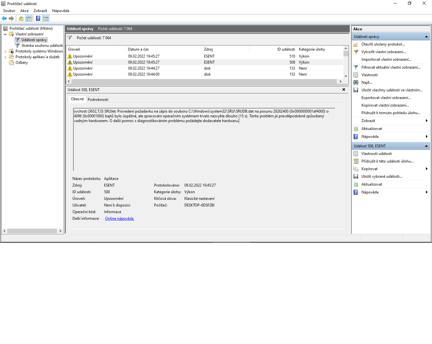Select the disk event logged at 19:44:27

[204, 68]
